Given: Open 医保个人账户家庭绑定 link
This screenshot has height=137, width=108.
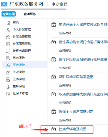Looking at the screenshot, I should (x=76, y=112).
